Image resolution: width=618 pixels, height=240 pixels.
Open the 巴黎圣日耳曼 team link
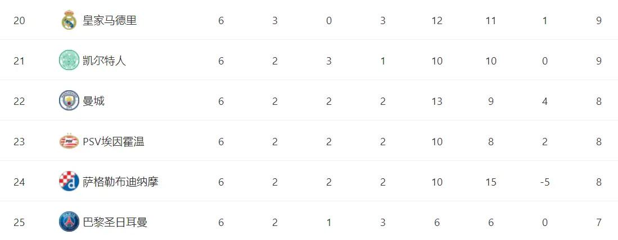coord(115,223)
